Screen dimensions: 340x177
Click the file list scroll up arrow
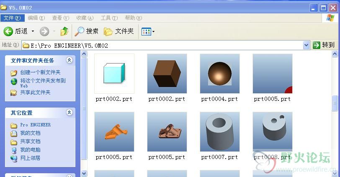click(335, 54)
